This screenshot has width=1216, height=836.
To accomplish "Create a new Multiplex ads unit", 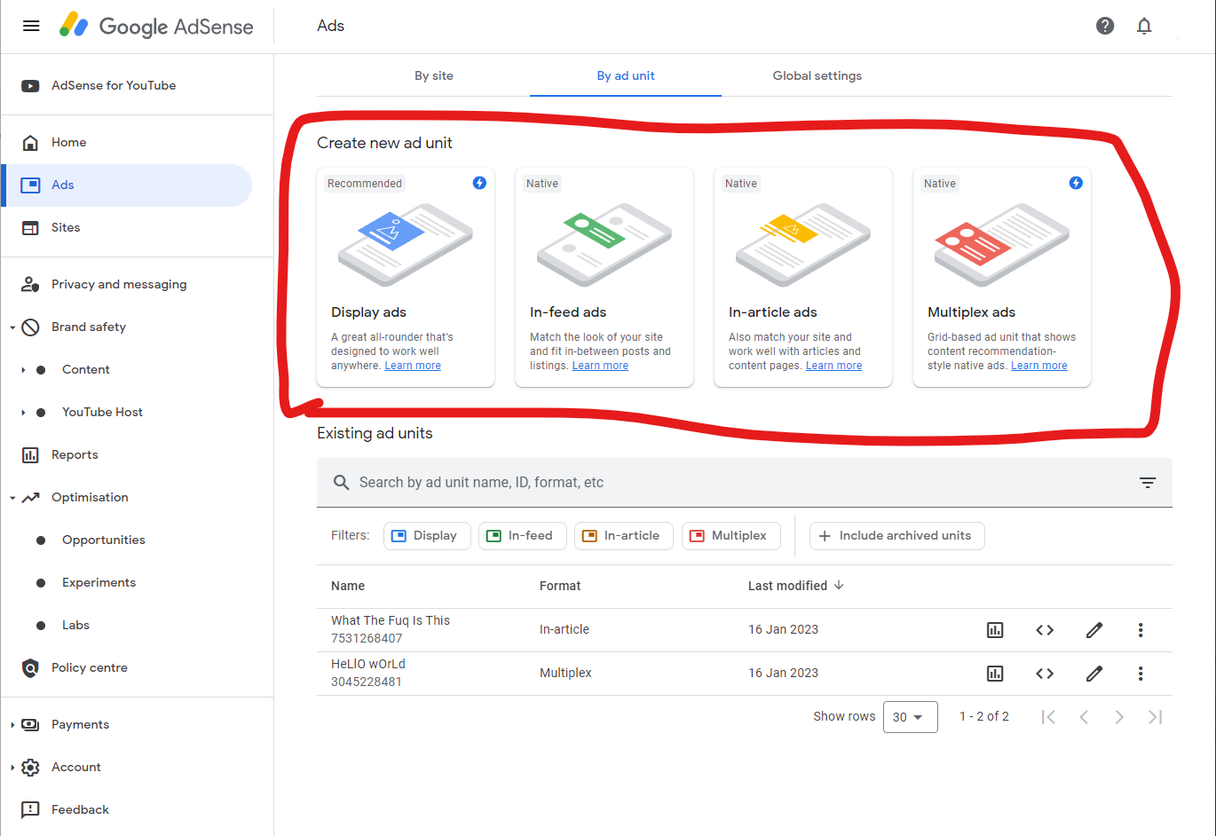I will tap(1002, 278).
